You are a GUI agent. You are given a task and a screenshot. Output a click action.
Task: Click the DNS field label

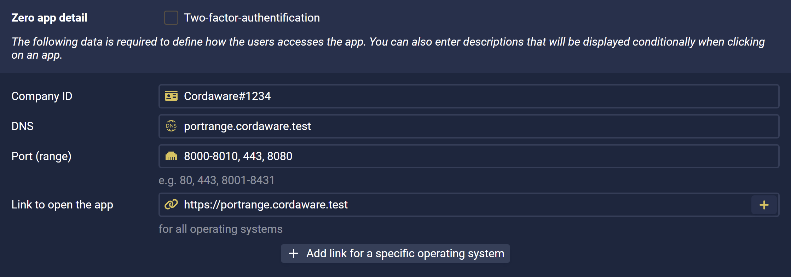(22, 126)
